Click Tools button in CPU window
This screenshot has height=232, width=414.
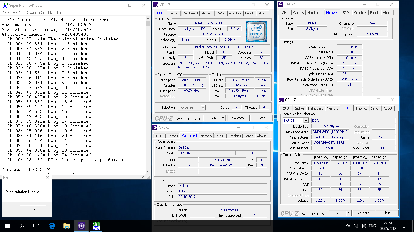click(x=212, y=118)
